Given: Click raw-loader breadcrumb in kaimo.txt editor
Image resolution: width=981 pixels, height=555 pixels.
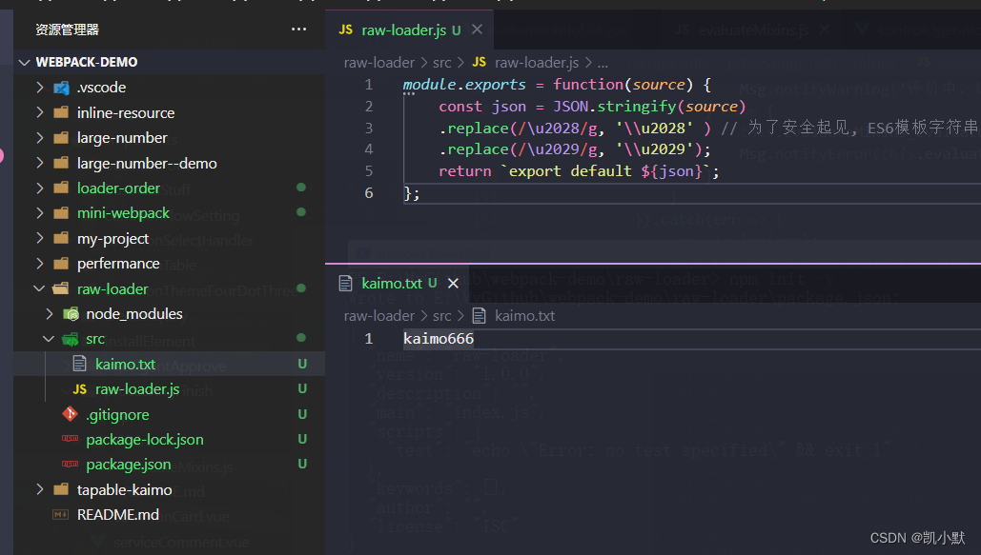Looking at the screenshot, I should tap(378, 315).
